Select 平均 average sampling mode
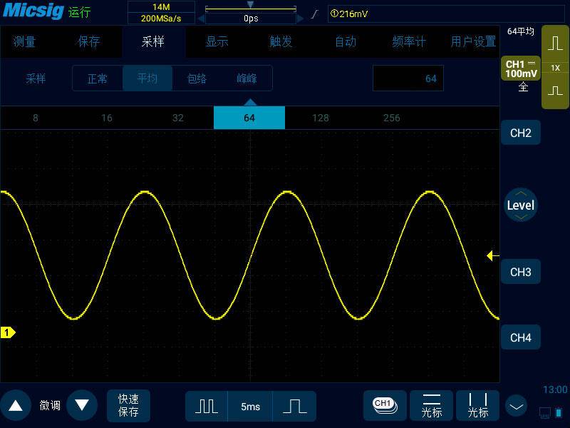The width and height of the screenshot is (570, 428). point(147,78)
